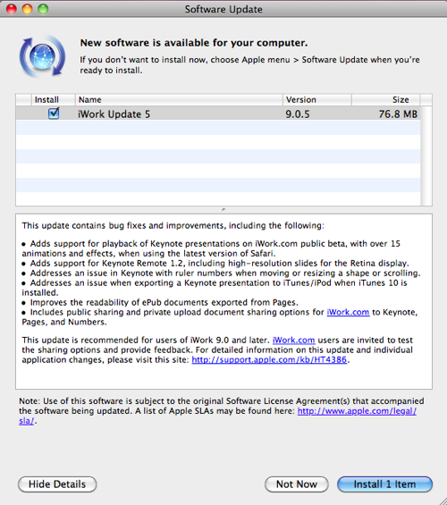Click the 'This update contains bug fixes' line

pos(173,225)
